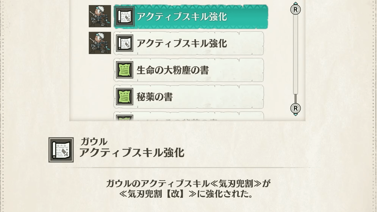Click the small down arrow below the lower R
Screen dimensions: 377x212
(x=296, y=115)
